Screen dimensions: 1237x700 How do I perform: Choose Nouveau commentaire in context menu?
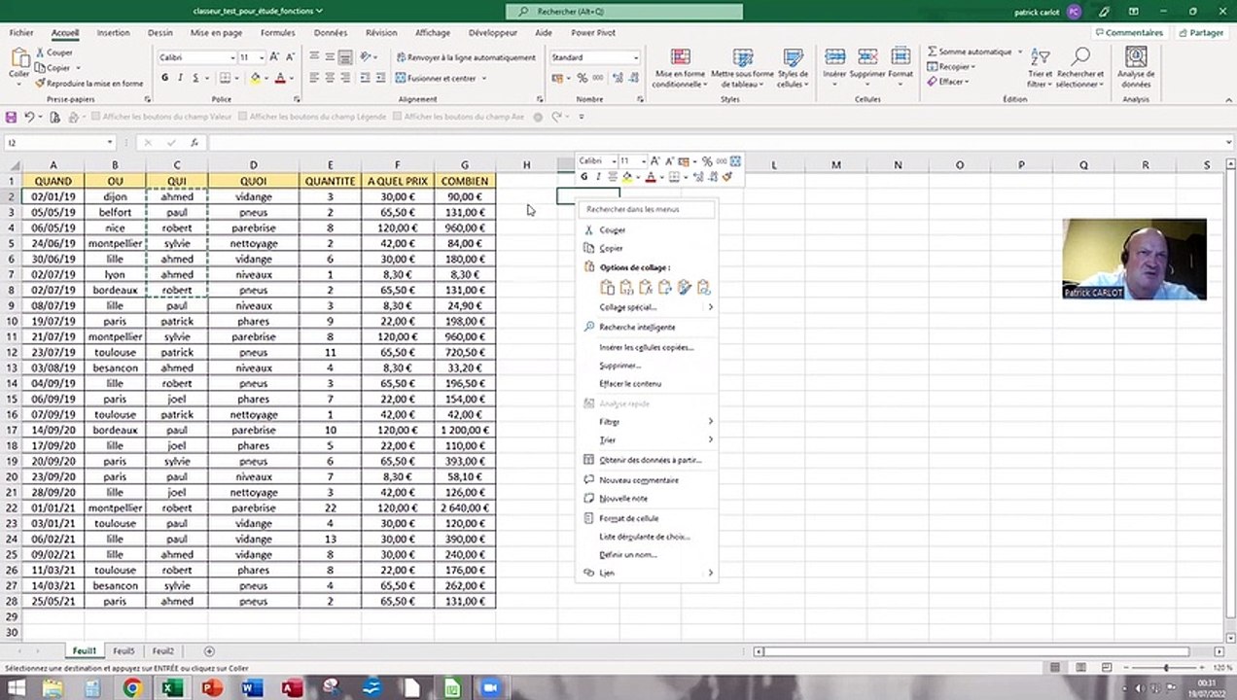pyautogui.click(x=639, y=480)
